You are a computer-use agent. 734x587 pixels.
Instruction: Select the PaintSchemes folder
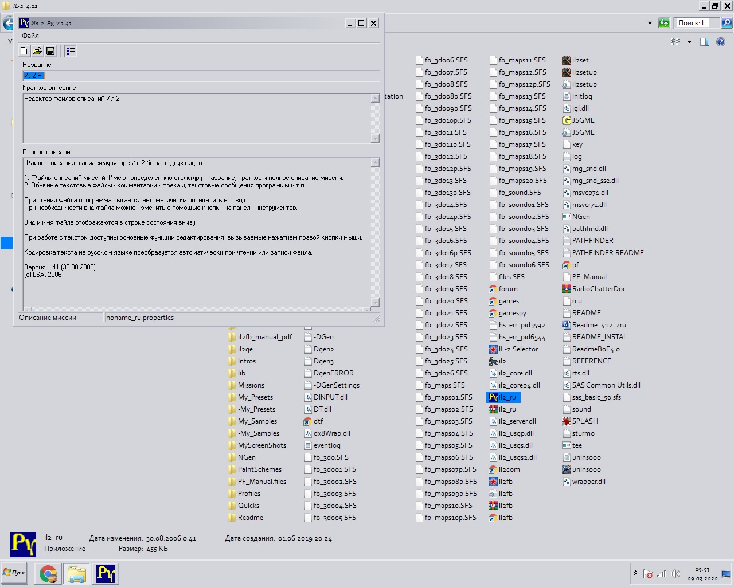click(x=255, y=469)
